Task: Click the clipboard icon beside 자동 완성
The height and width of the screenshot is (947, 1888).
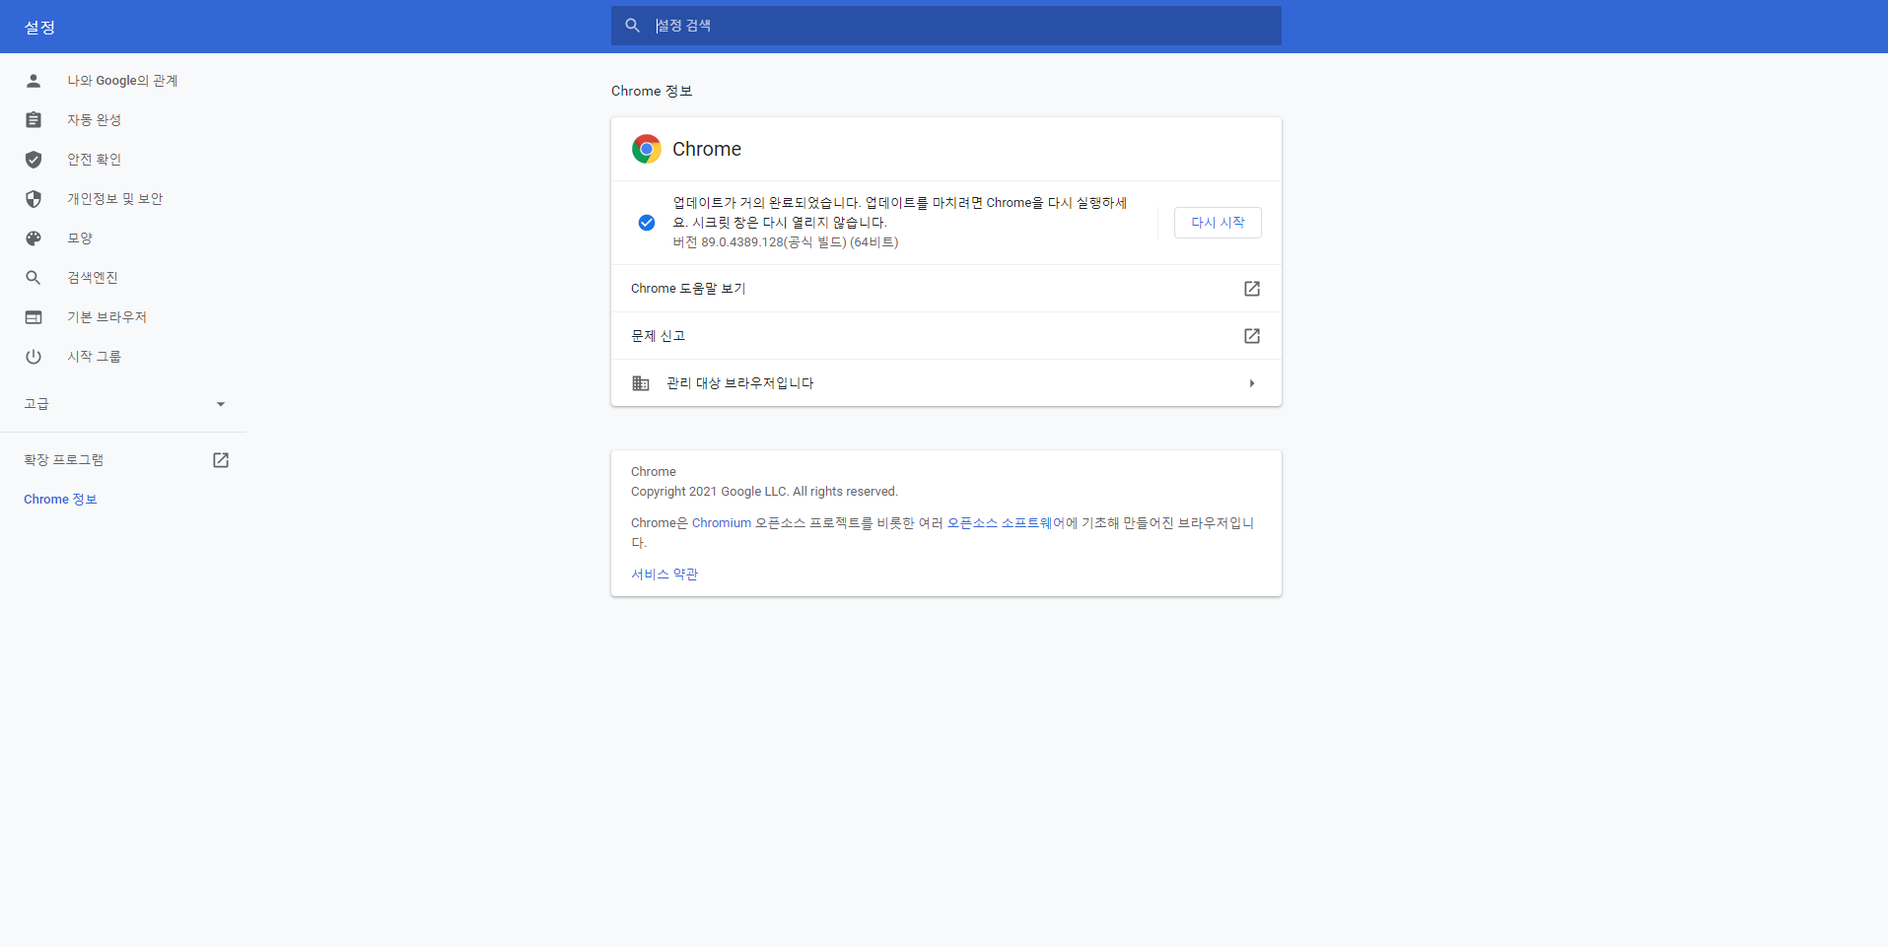Action: (34, 120)
